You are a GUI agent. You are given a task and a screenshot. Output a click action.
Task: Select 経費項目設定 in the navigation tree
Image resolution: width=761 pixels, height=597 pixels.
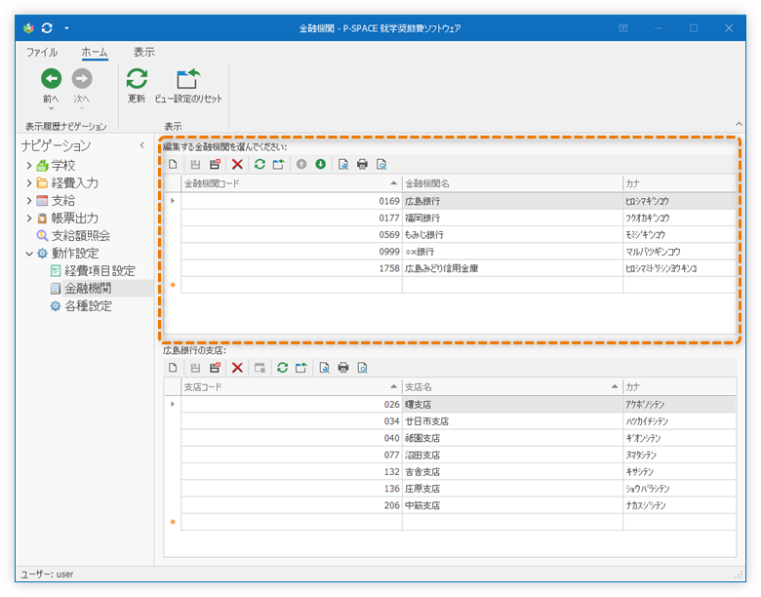(x=100, y=271)
